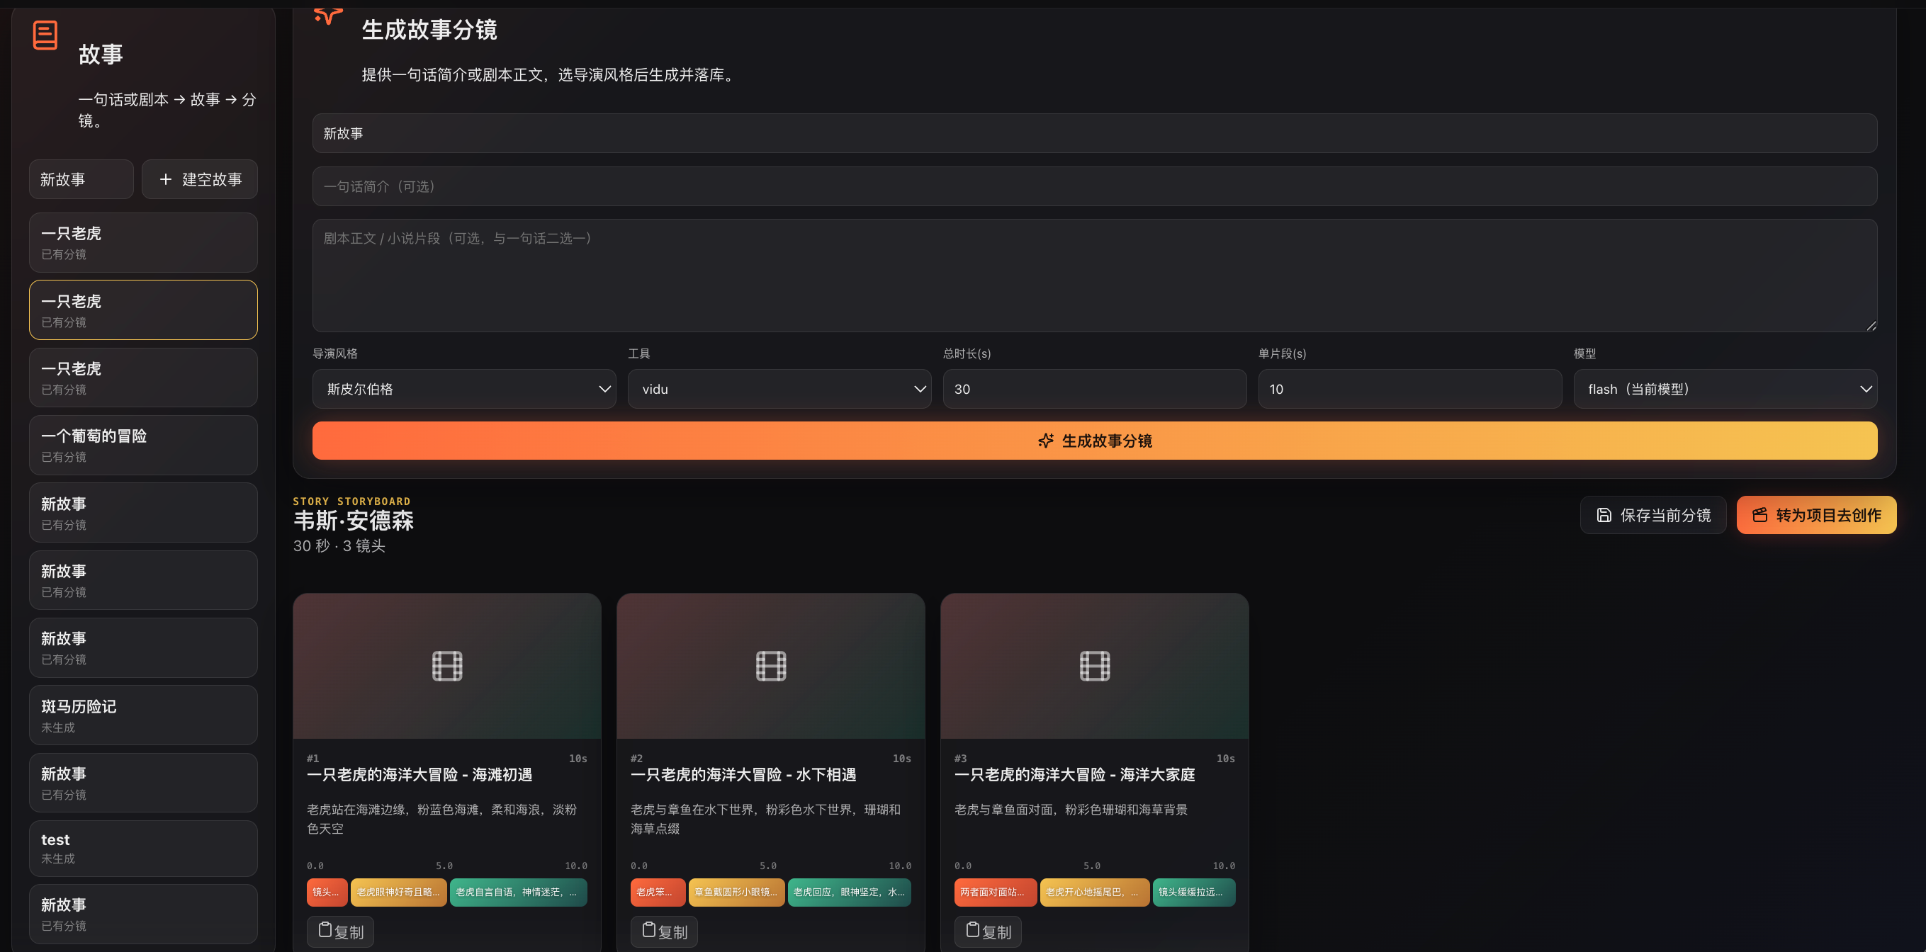Open the 工具 dropdown showing vidu
The height and width of the screenshot is (952, 1926).
tap(779, 389)
